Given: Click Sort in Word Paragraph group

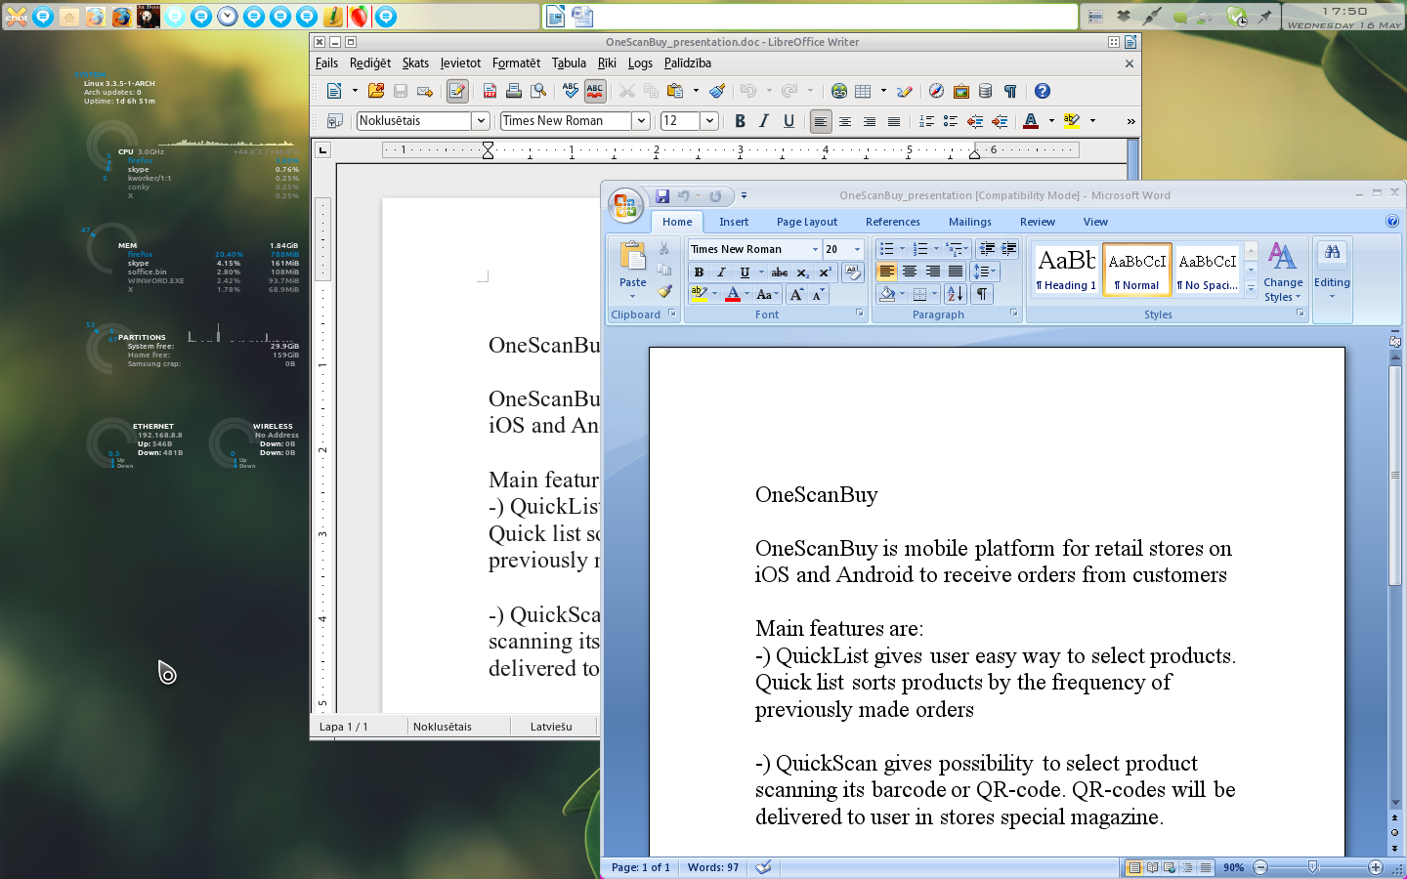Looking at the screenshot, I should (x=956, y=294).
